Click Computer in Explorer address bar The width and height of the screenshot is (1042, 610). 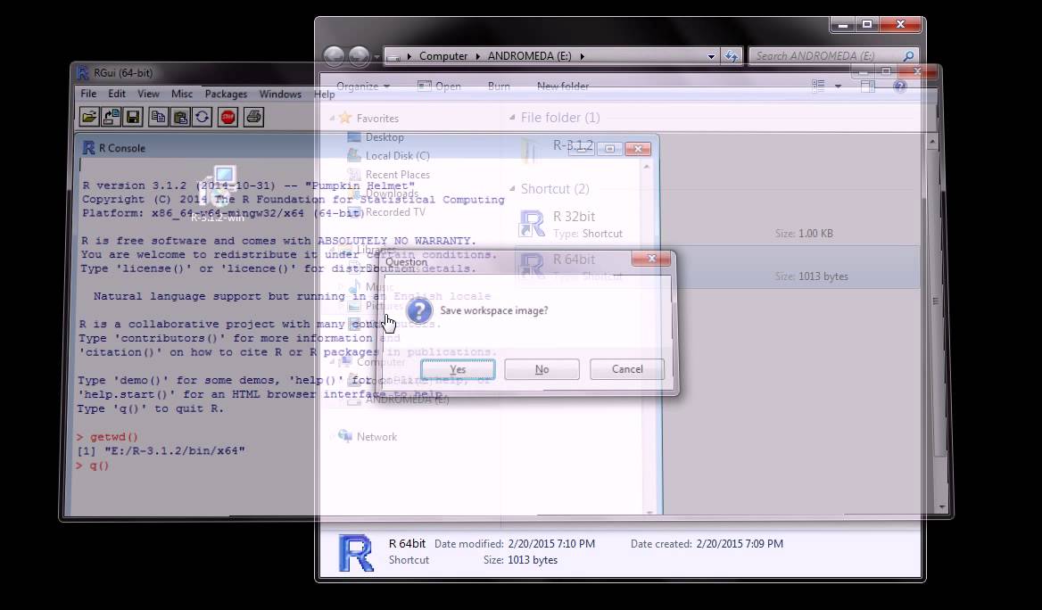(443, 56)
